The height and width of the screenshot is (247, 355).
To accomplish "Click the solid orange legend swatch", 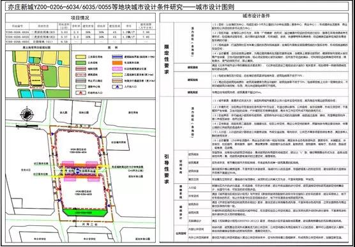I will pos(117,63).
